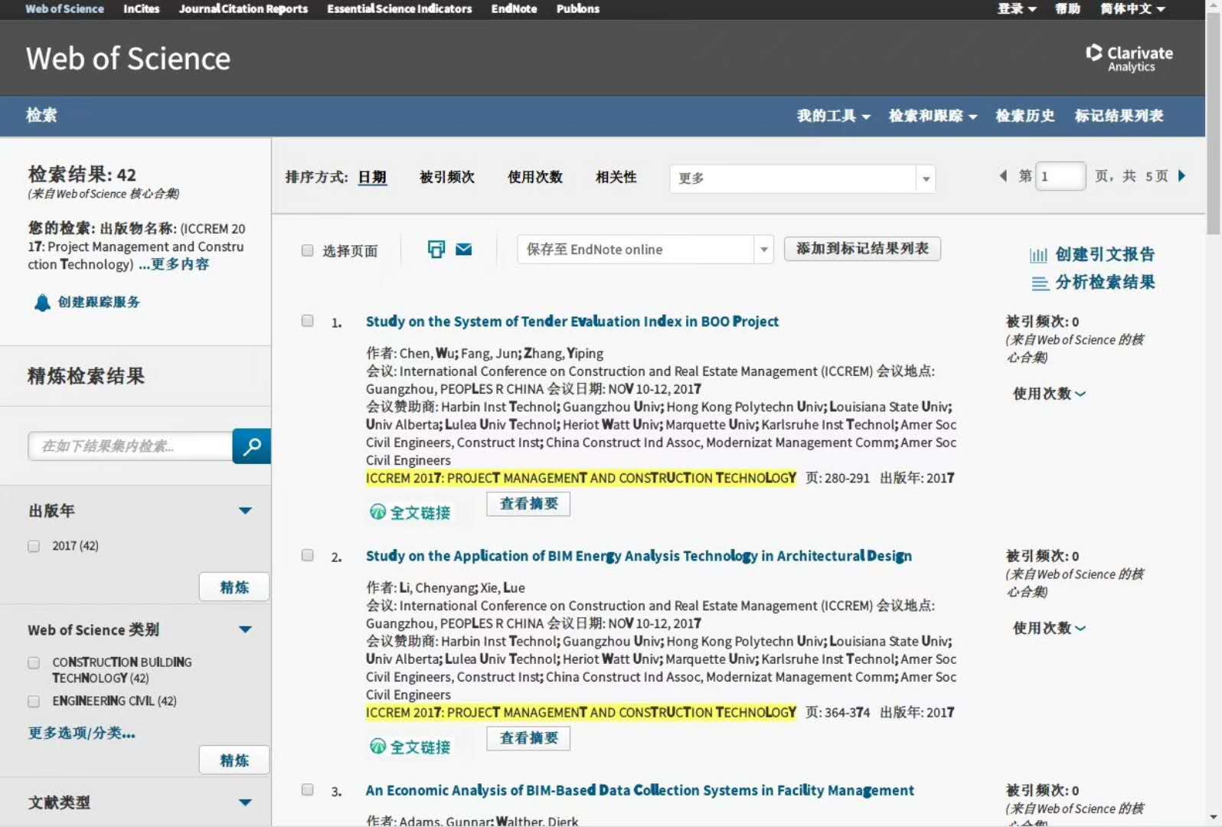Click 帮助 in top bar
Screen dimensions: 1222x827
click(x=1067, y=9)
